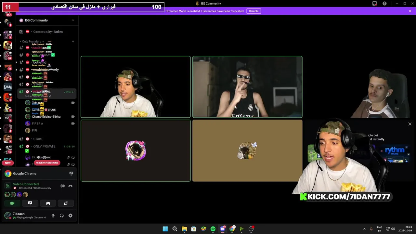This screenshot has width=416, height=234.
Task: Open the Kick Flow server icon
Action: point(8,45)
